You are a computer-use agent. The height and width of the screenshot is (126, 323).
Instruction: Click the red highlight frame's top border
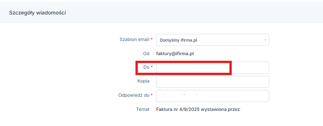[184, 62]
